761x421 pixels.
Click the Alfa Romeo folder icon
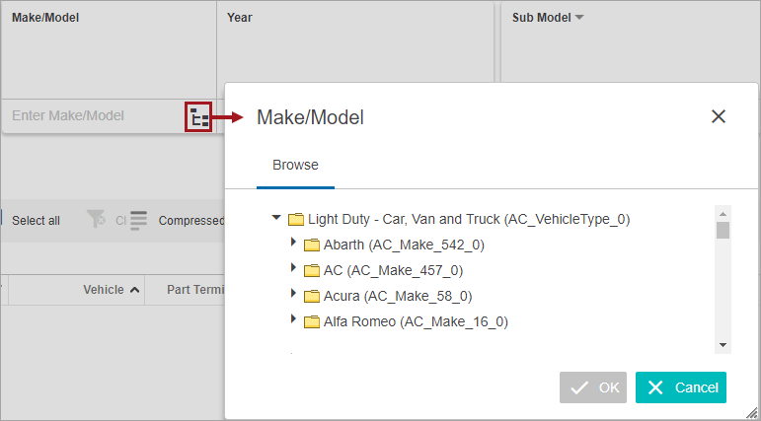(312, 321)
